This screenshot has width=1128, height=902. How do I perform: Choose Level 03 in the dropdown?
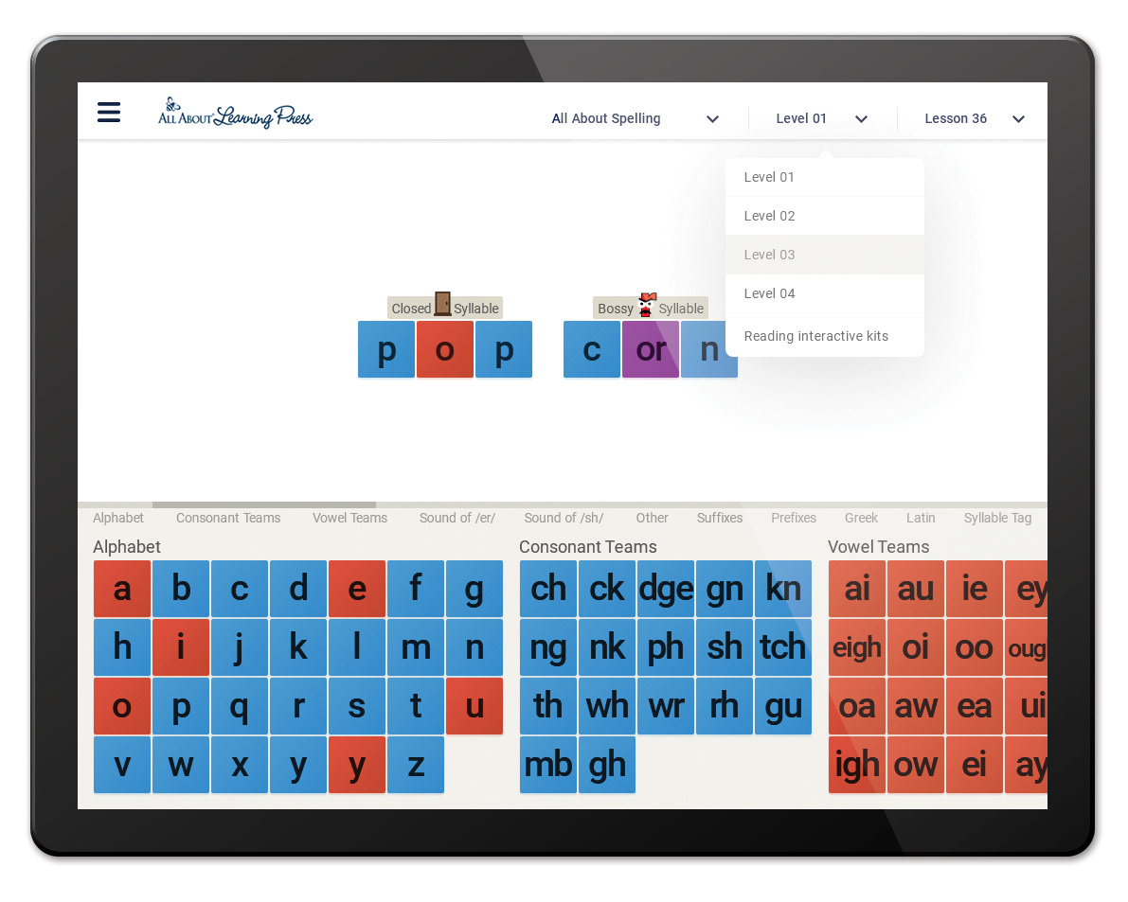pos(824,255)
